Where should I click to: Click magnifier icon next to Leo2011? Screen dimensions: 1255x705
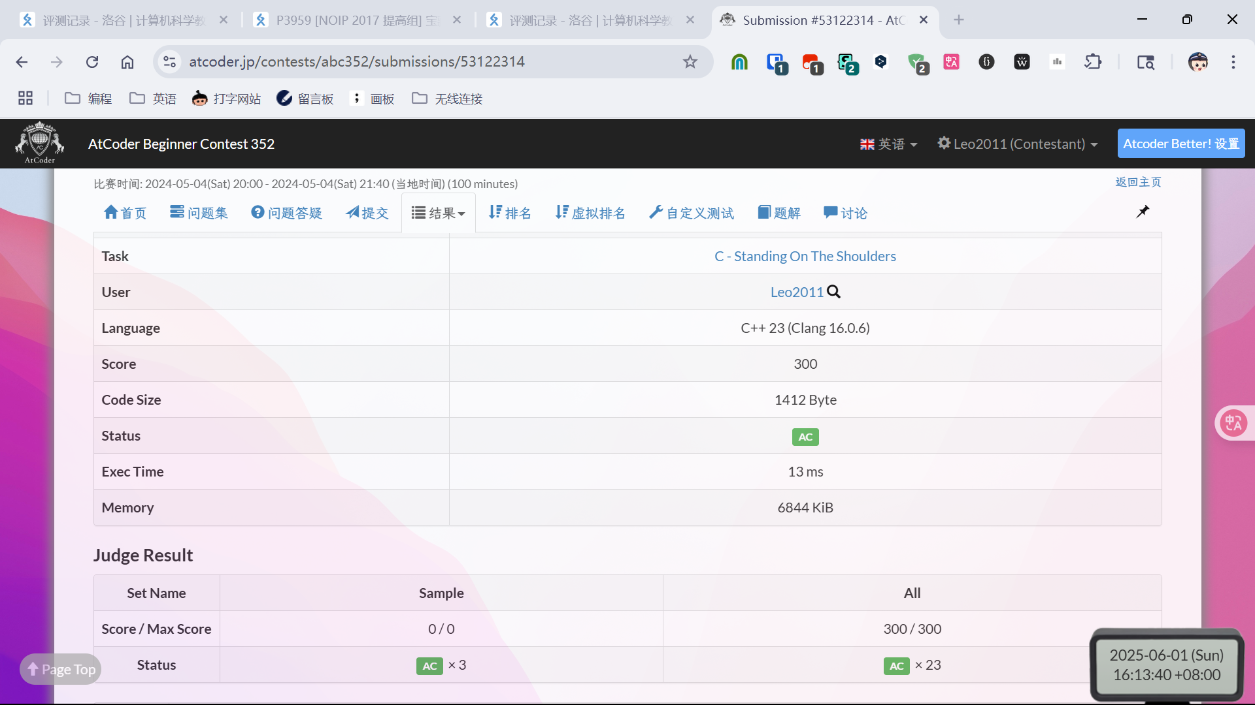(833, 292)
